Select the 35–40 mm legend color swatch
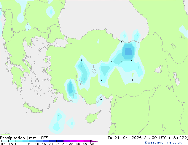The image size is (188, 145). click(73, 141)
